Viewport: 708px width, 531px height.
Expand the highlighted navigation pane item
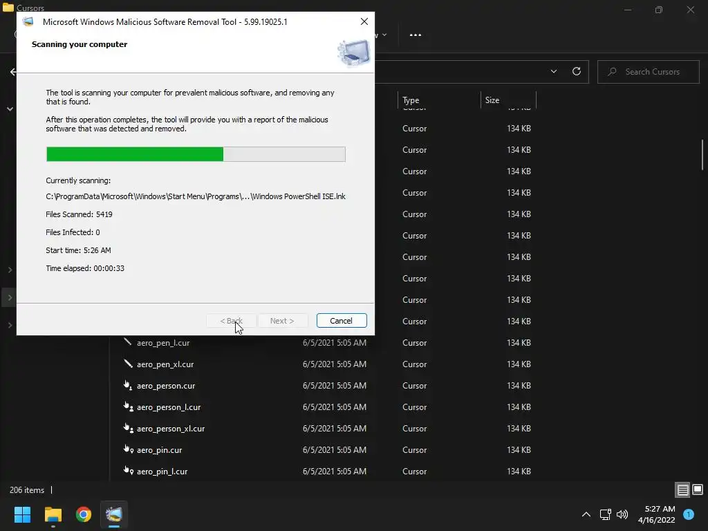(10, 297)
